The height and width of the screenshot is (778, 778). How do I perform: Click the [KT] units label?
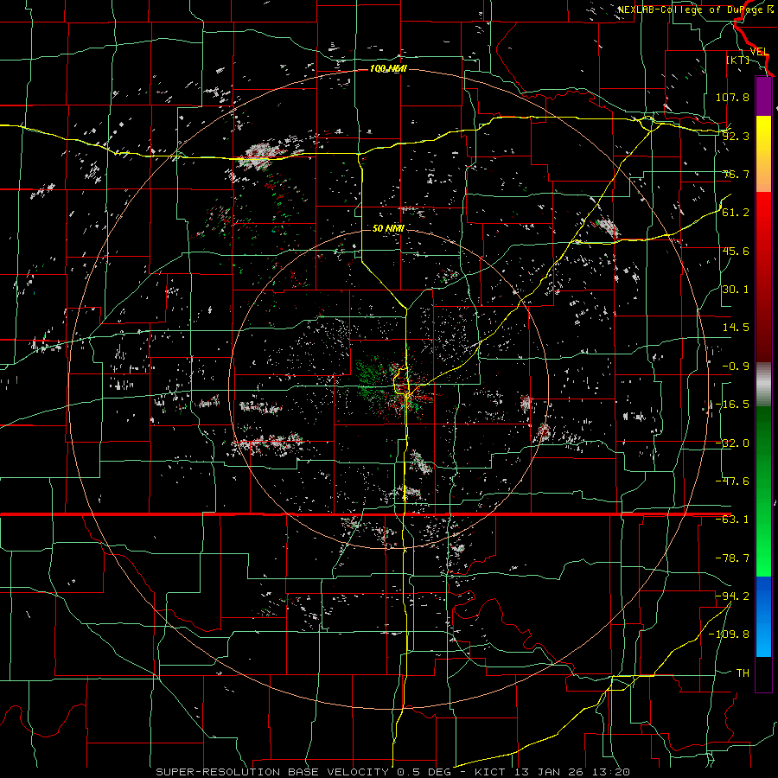point(738,60)
